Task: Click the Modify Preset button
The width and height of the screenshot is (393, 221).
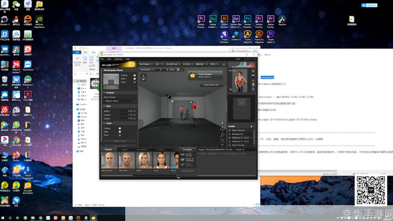Action: click(120, 141)
